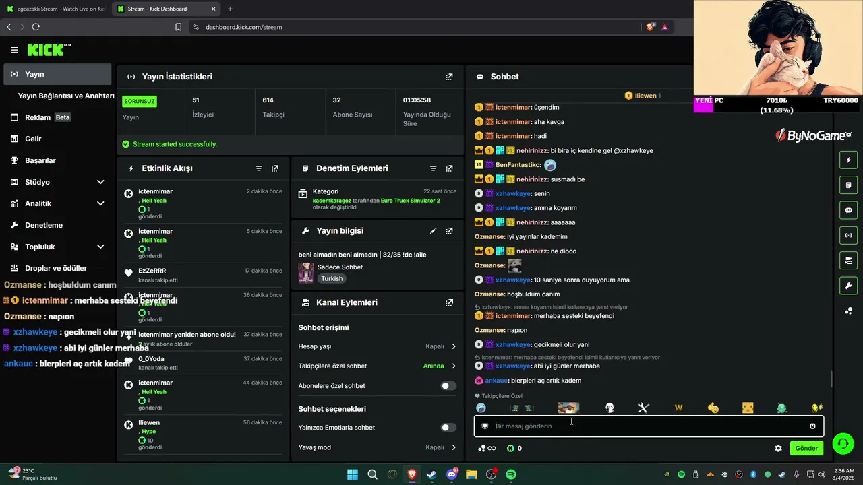Open Takipçilere özel sohbet Anında setting
The width and height of the screenshot is (863, 485).
pyautogui.click(x=440, y=366)
